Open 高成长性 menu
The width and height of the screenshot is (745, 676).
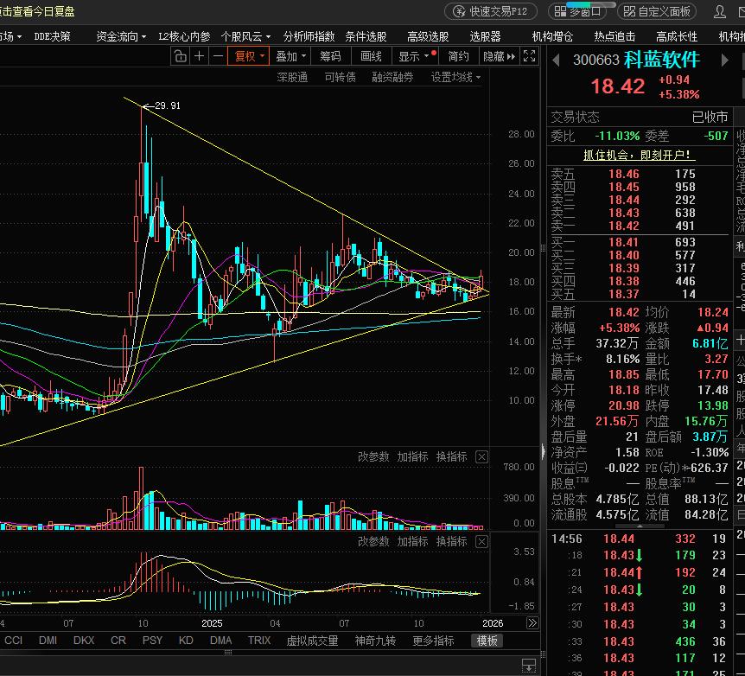coord(677,36)
